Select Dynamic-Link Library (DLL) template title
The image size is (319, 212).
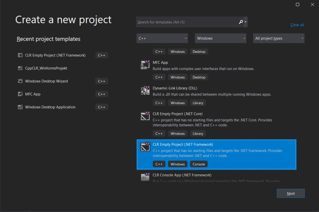tap(175, 88)
